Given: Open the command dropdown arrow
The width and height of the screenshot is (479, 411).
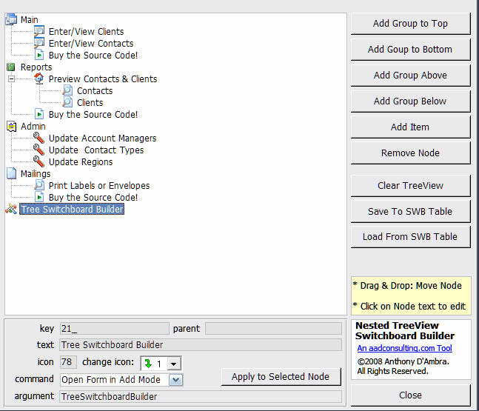Looking at the screenshot, I should (176, 380).
